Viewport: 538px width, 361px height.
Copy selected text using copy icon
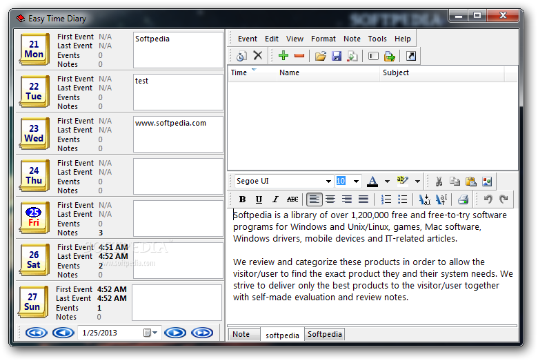tap(455, 181)
